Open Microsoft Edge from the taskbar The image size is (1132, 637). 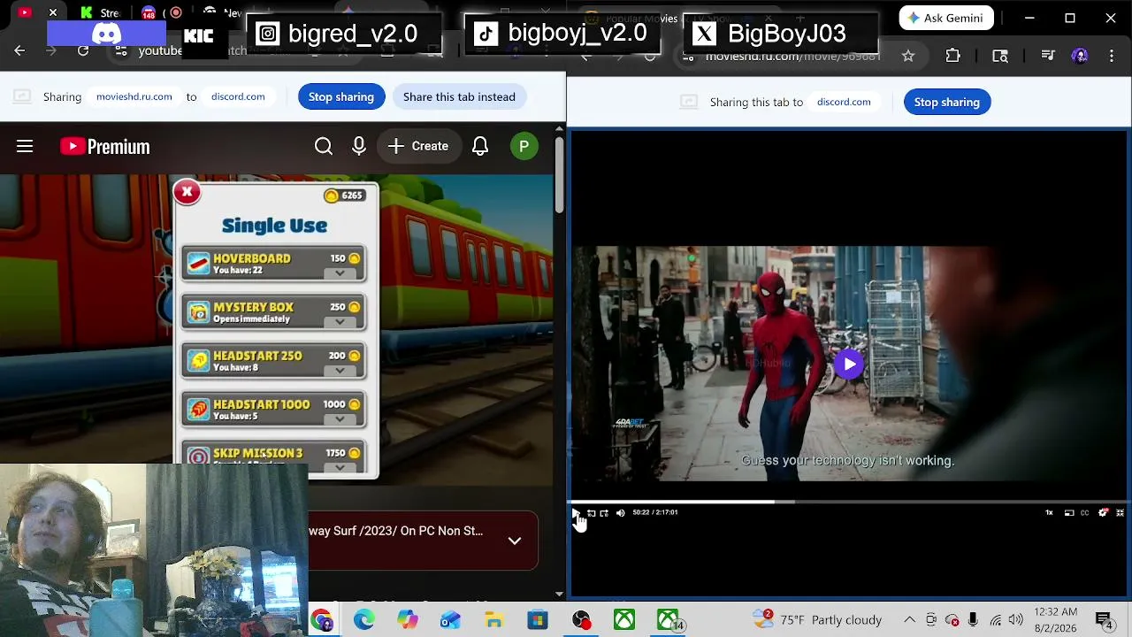pyautogui.click(x=364, y=620)
